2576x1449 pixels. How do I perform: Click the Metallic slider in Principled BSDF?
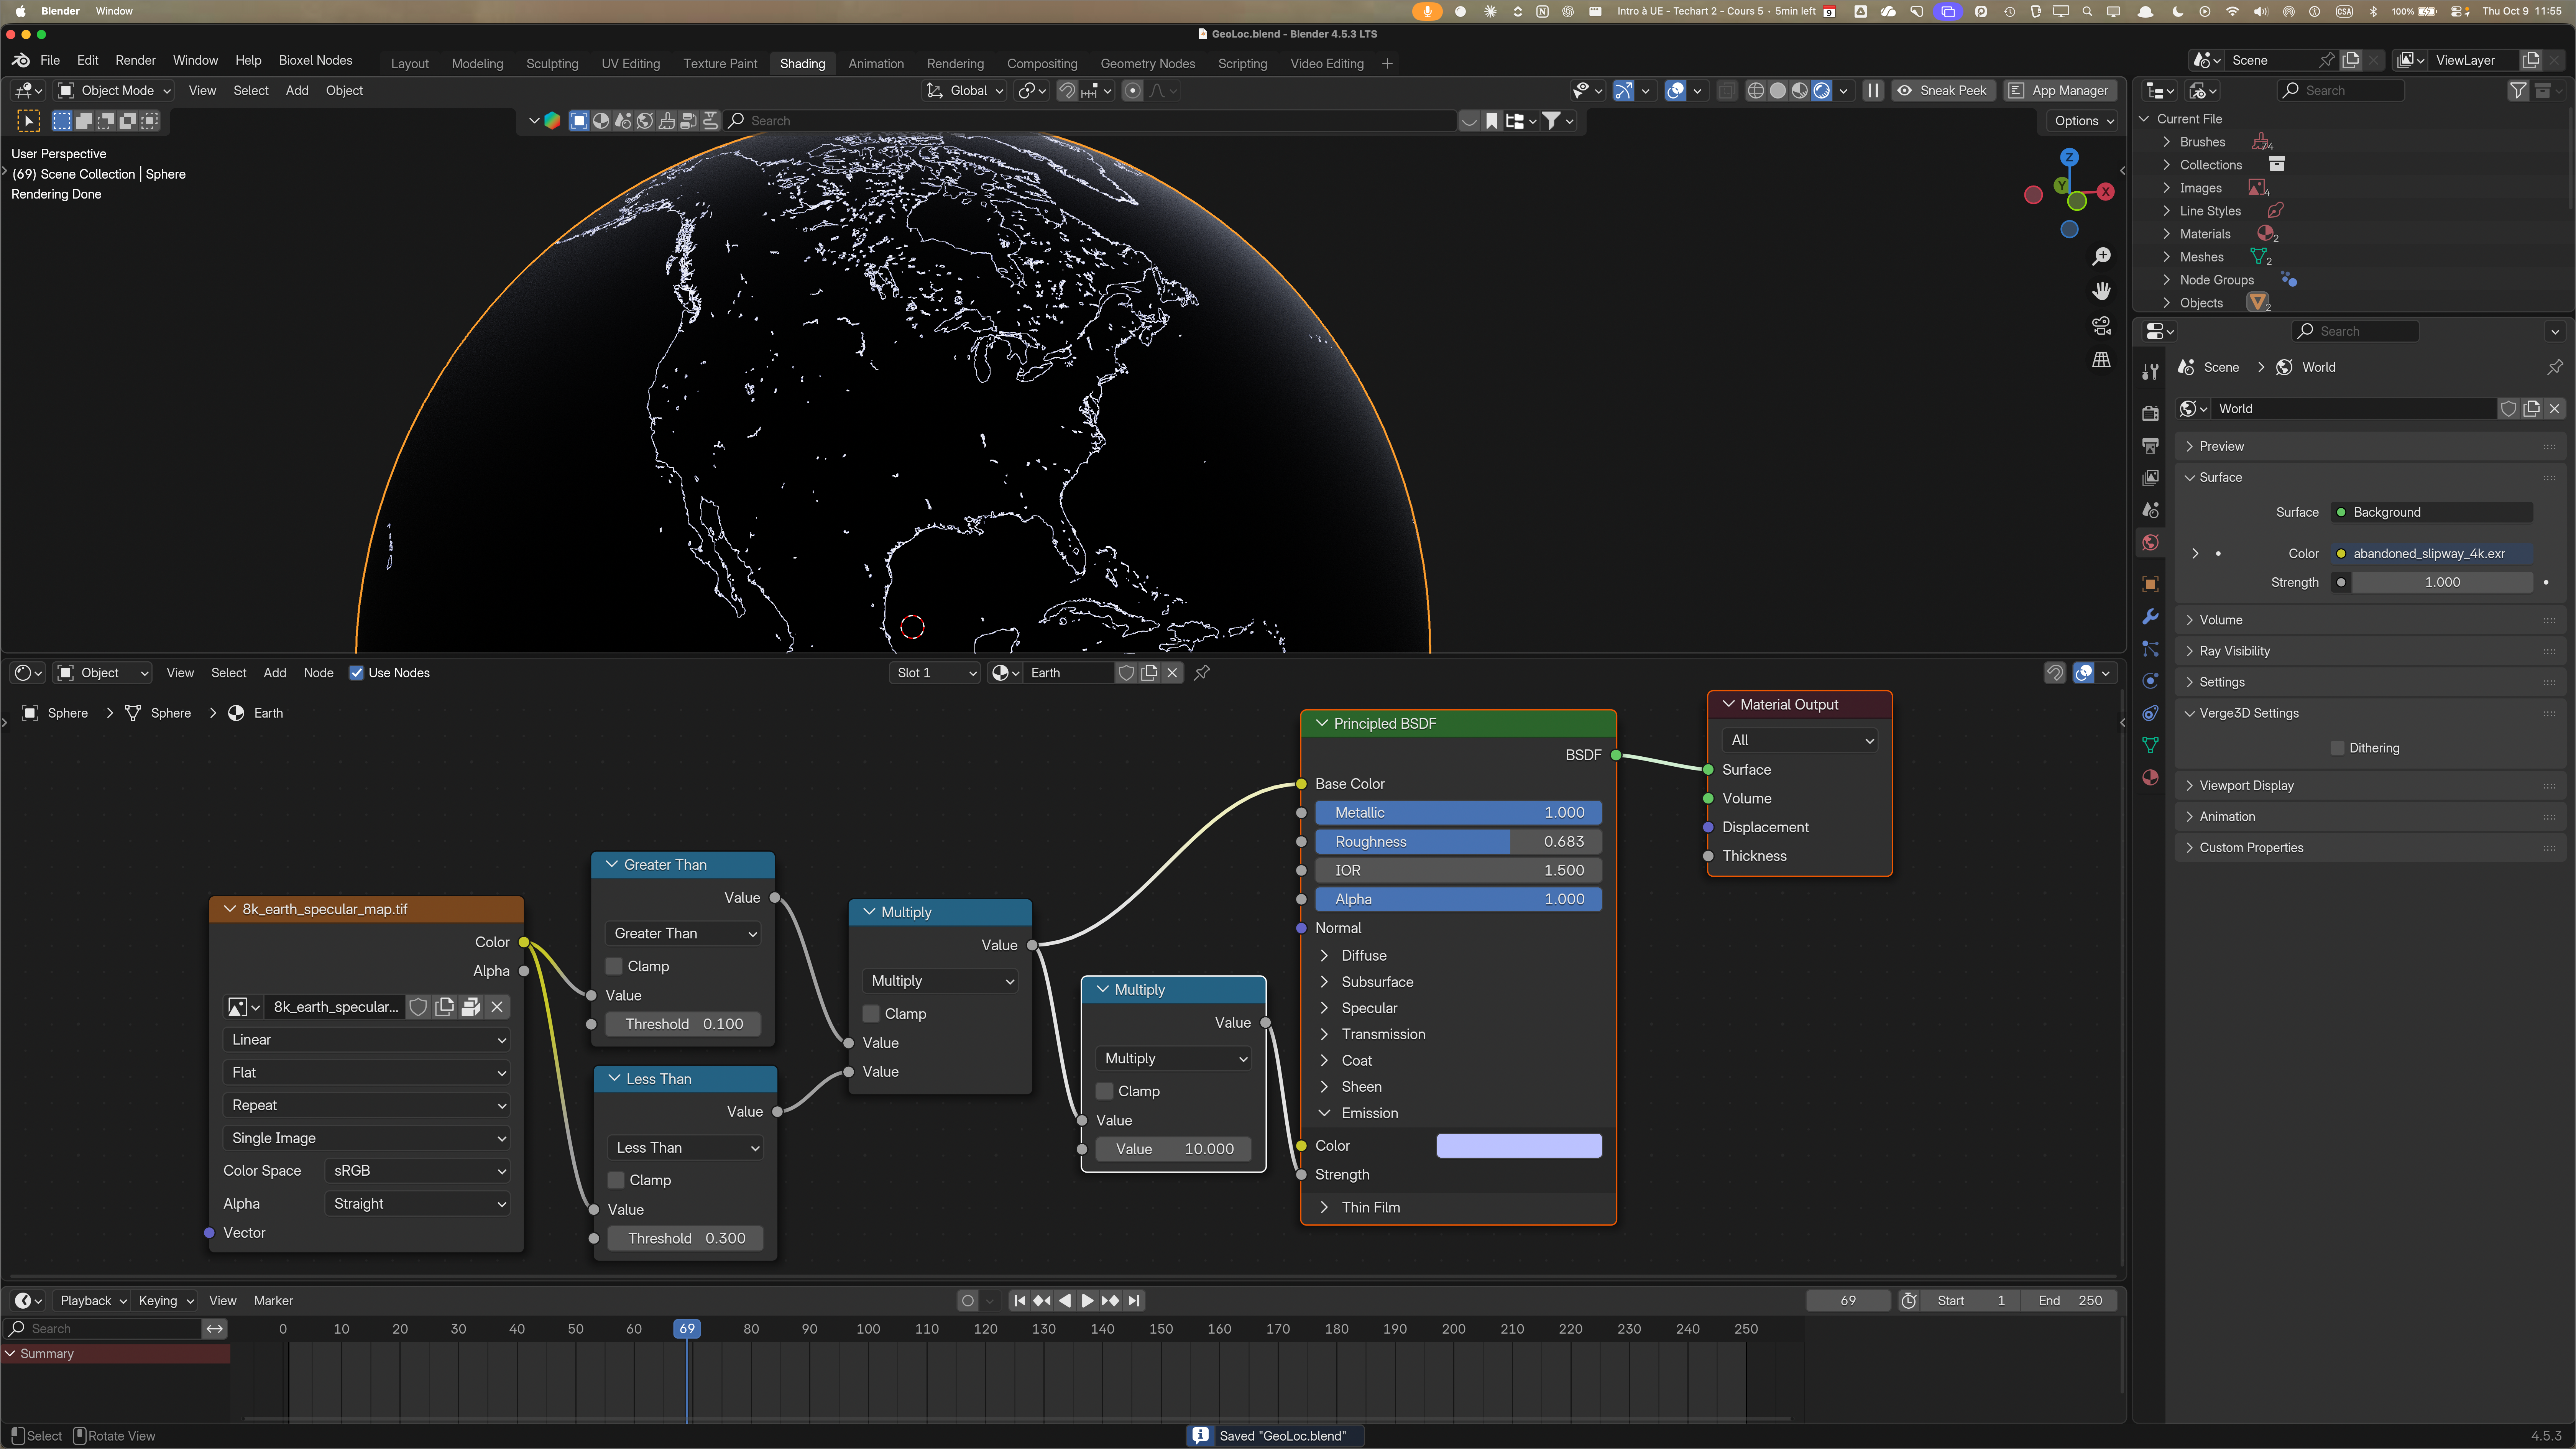[1458, 813]
